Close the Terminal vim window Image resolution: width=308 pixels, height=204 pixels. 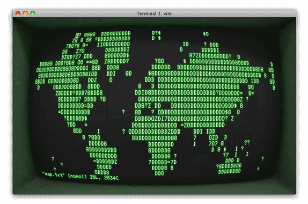coord(18,13)
